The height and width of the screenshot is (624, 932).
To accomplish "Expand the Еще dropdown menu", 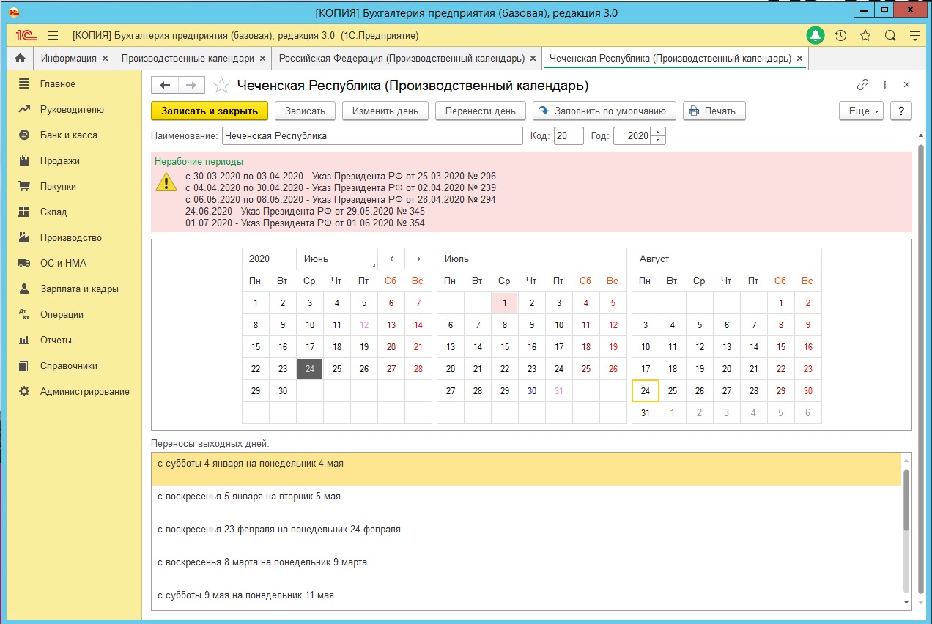I will click(861, 111).
